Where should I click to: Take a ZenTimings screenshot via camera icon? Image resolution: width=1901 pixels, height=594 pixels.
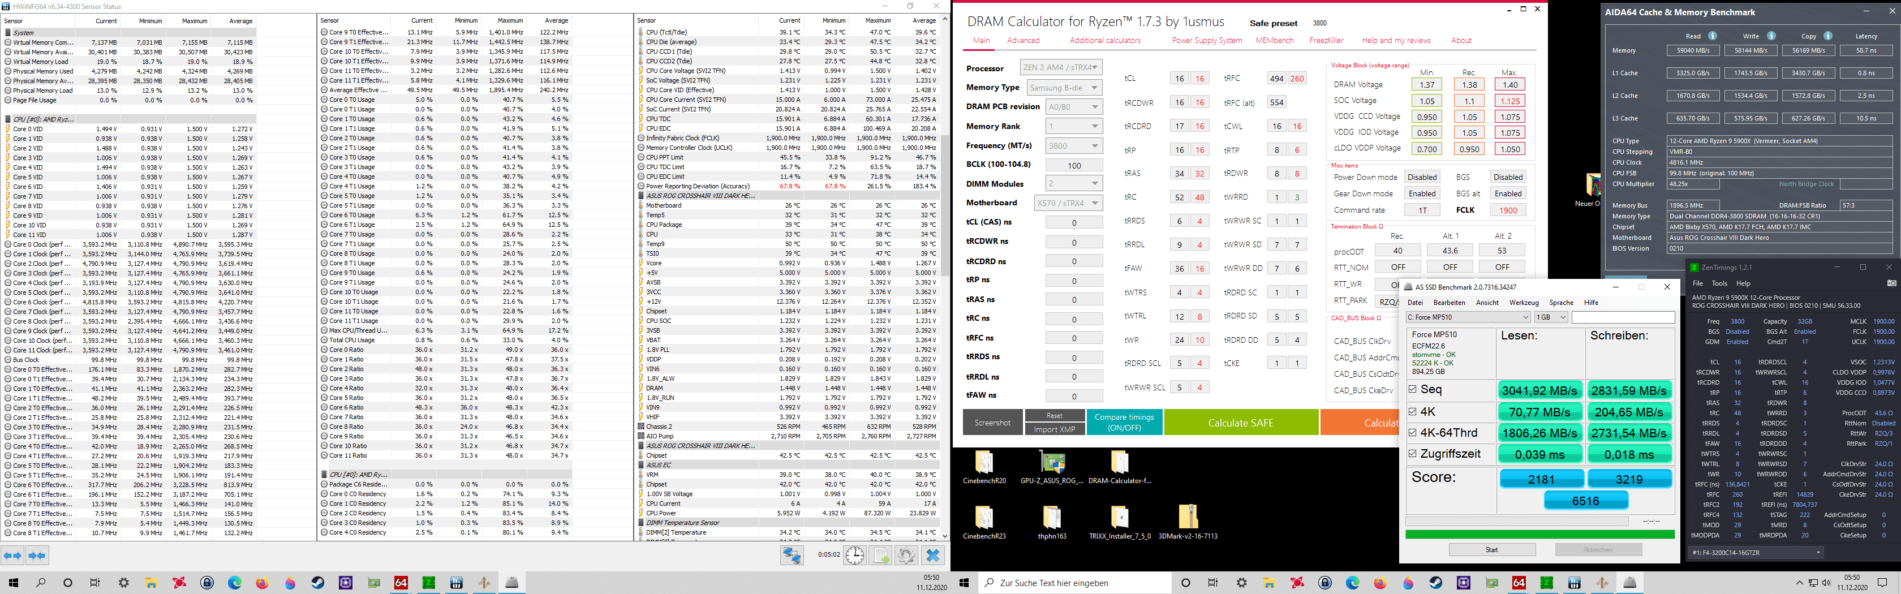[x=1891, y=283]
